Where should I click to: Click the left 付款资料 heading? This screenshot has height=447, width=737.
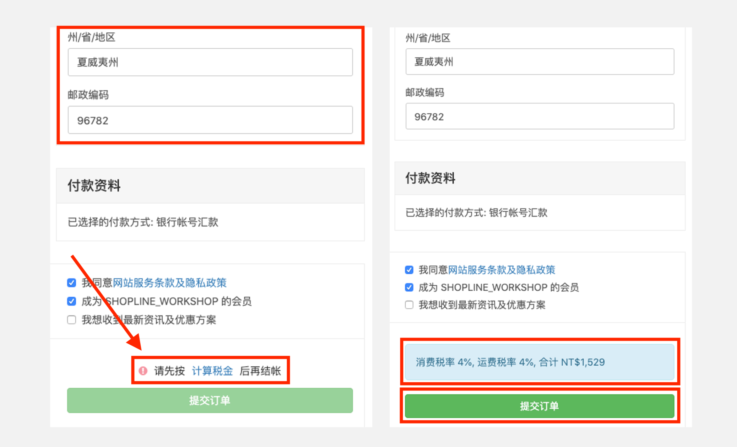click(x=94, y=185)
